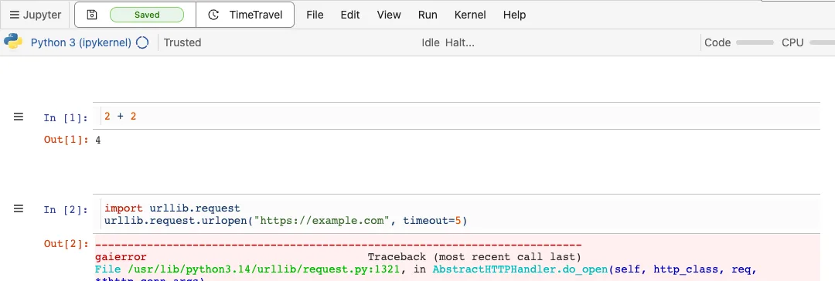Click the CPU usage bar

point(822,42)
